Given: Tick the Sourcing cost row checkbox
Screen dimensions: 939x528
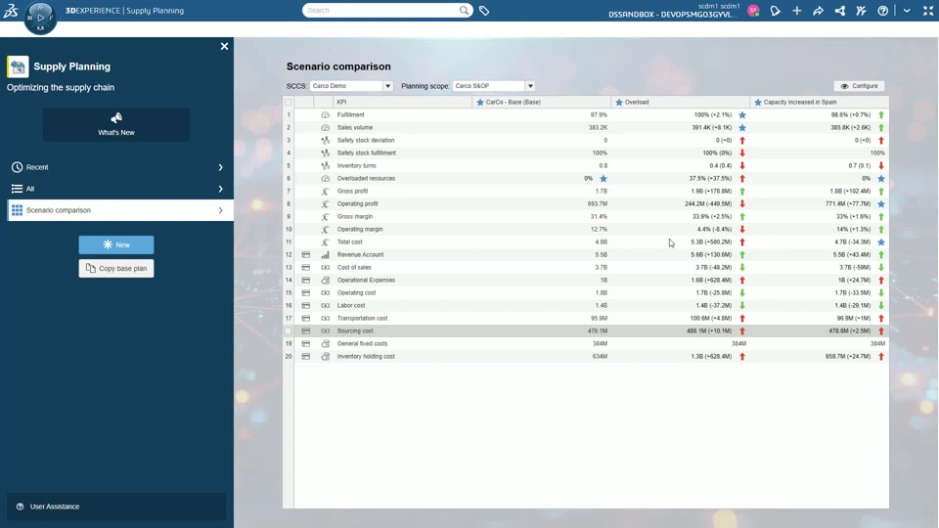Looking at the screenshot, I should [x=288, y=331].
